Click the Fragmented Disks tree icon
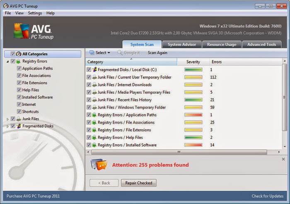290x204 pixels. pyautogui.click(x=18, y=126)
